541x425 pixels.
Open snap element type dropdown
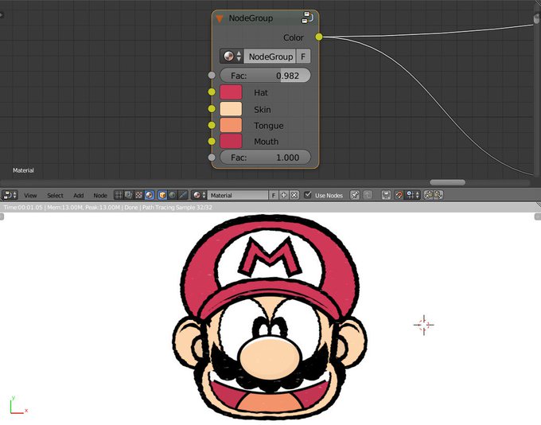point(413,195)
